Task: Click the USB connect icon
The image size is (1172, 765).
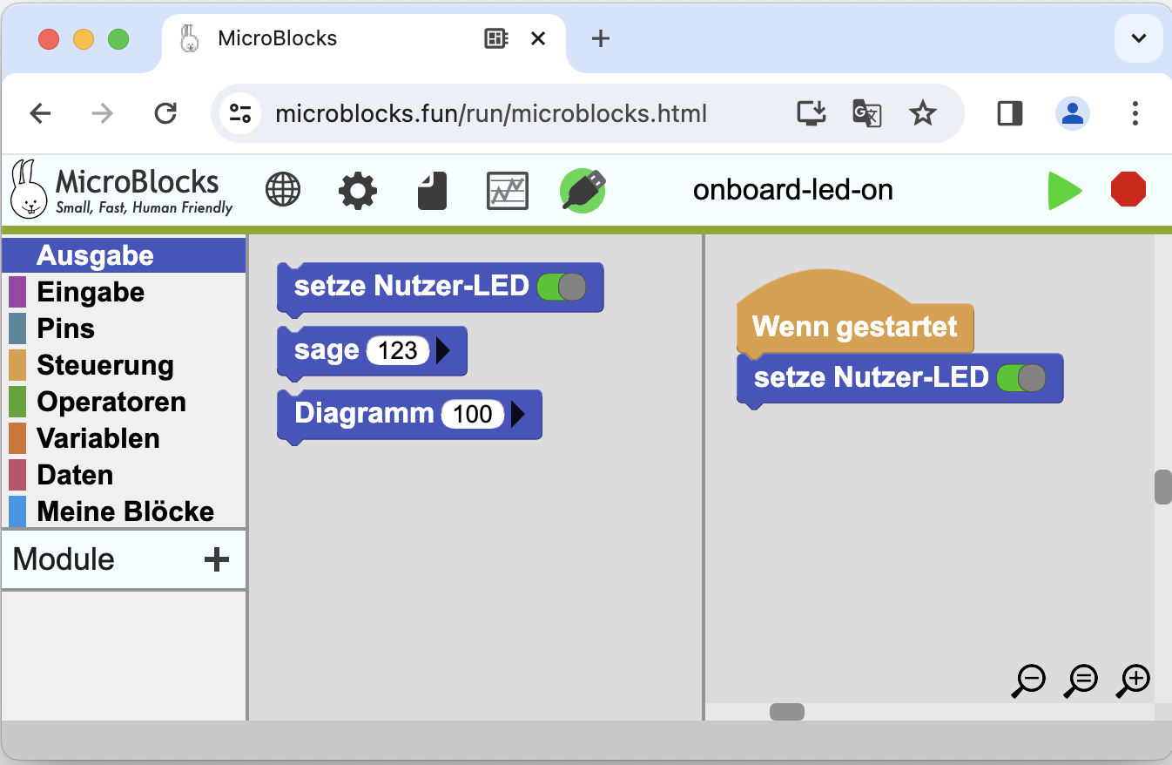Action: pos(583,190)
